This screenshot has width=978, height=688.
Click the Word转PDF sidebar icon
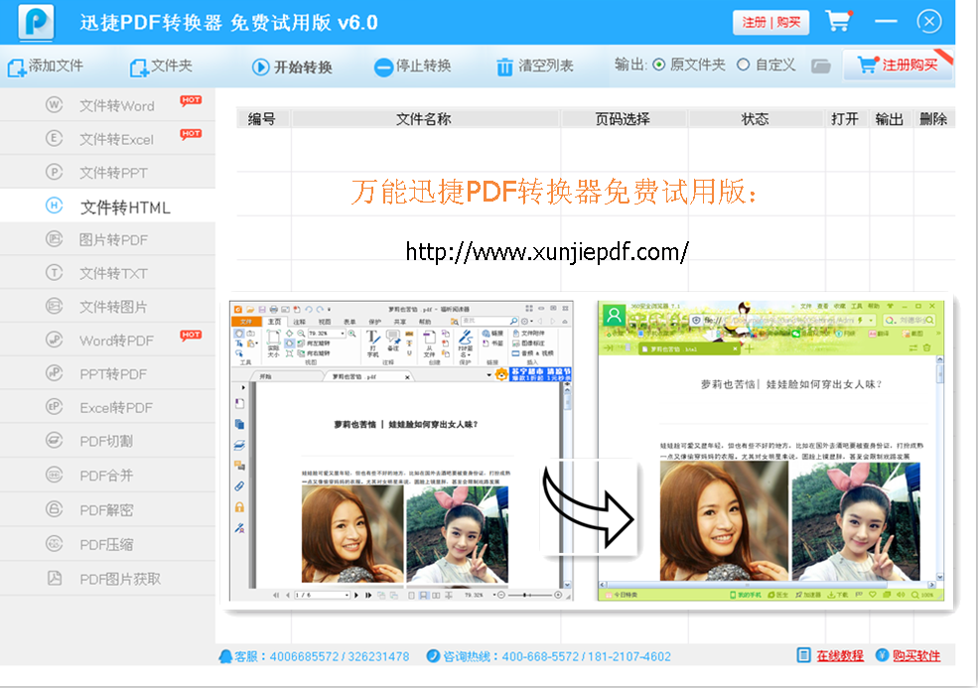[55, 340]
